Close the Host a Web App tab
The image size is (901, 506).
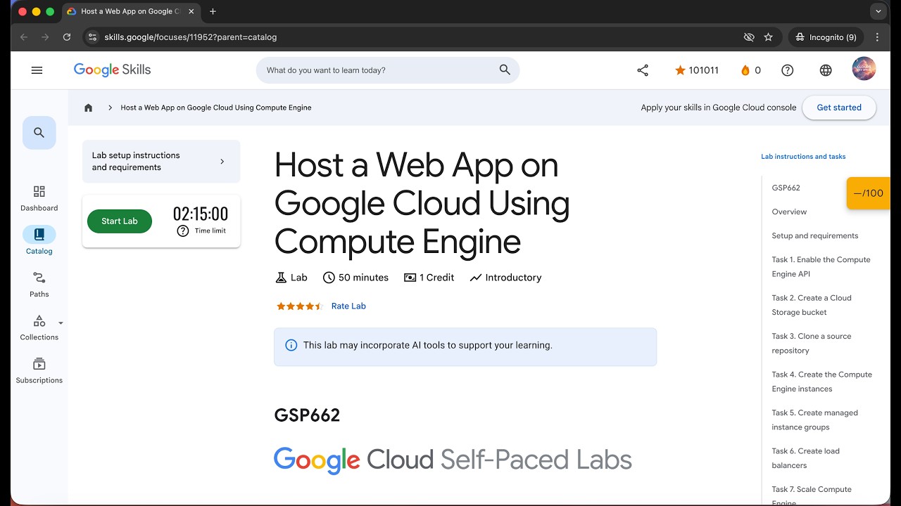(191, 11)
